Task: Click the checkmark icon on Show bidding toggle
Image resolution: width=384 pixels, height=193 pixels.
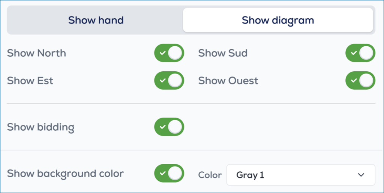Action: 162,127
